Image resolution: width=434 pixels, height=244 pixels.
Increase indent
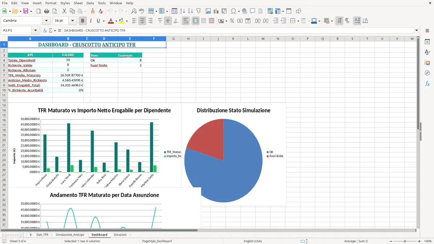276,21
